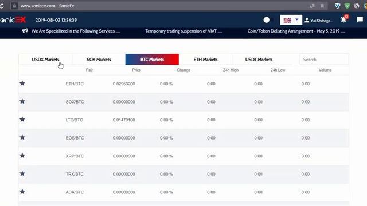This screenshot has width=367, height=206.
Task: Open the chat message icon
Action: (360, 19)
